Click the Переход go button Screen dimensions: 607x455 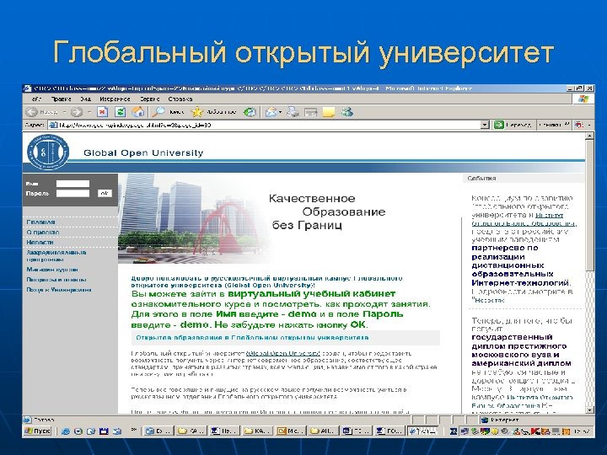(x=513, y=125)
